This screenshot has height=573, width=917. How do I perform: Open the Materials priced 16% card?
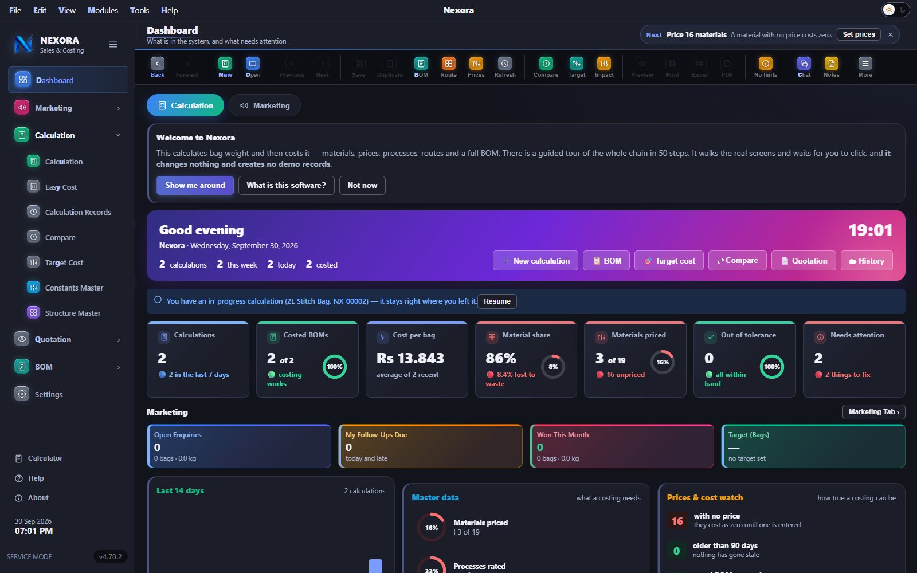tap(635, 359)
